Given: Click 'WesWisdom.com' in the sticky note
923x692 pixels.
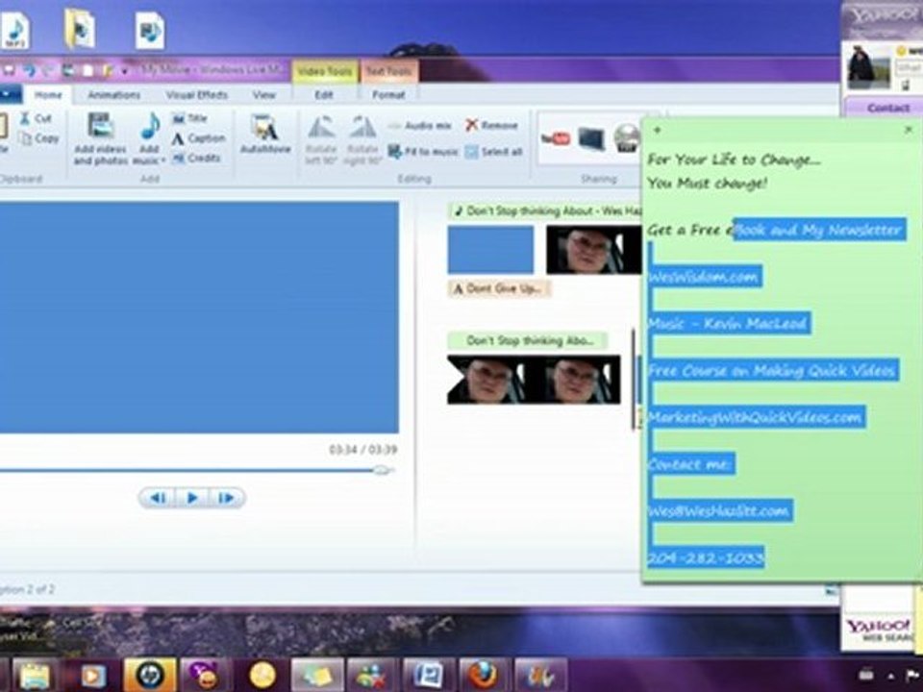Looking at the screenshot, I should pos(704,276).
